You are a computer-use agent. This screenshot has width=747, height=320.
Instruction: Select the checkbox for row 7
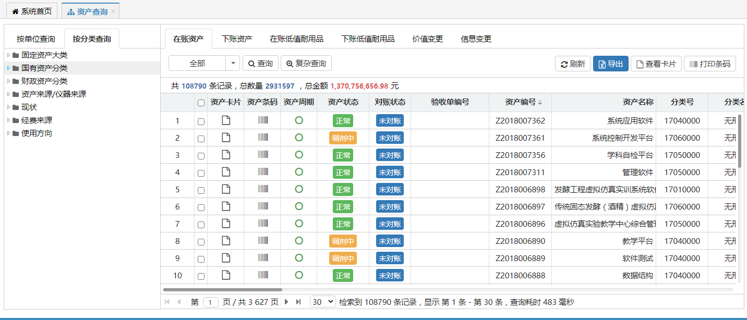201,225
